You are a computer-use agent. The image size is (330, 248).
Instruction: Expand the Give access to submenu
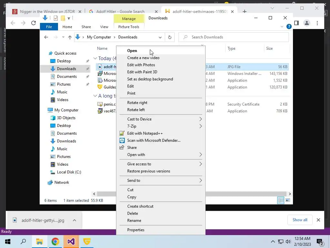coord(161,164)
